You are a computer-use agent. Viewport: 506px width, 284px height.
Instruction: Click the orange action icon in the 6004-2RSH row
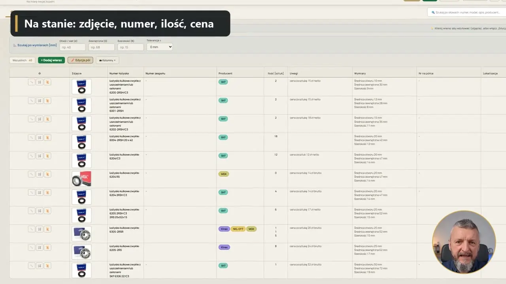47,137
